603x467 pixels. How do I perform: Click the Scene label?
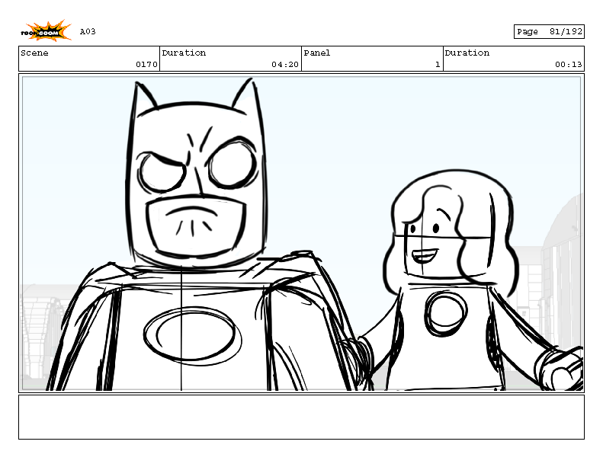[x=34, y=53]
